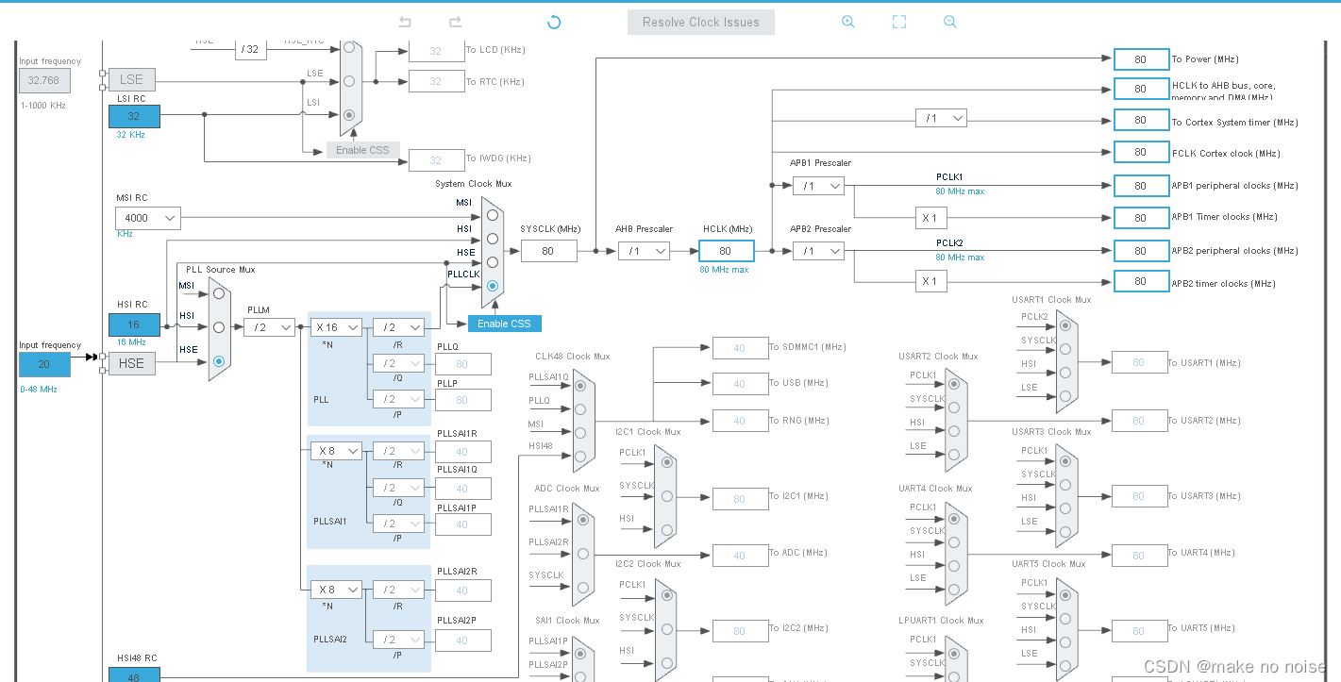Select MSI in PLL Source Mux

click(219, 293)
